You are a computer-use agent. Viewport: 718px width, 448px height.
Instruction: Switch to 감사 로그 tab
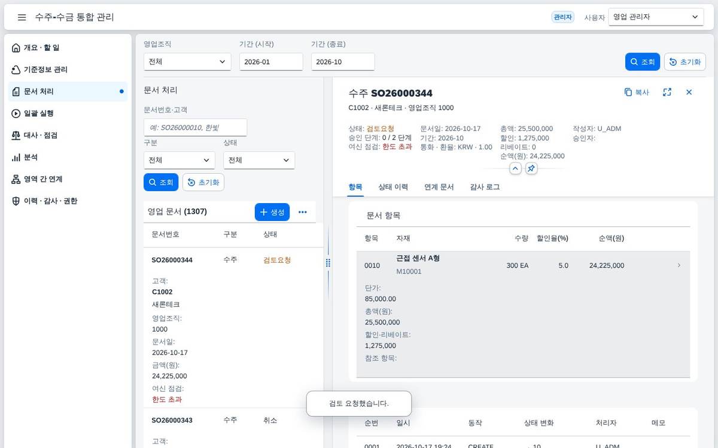click(x=485, y=187)
